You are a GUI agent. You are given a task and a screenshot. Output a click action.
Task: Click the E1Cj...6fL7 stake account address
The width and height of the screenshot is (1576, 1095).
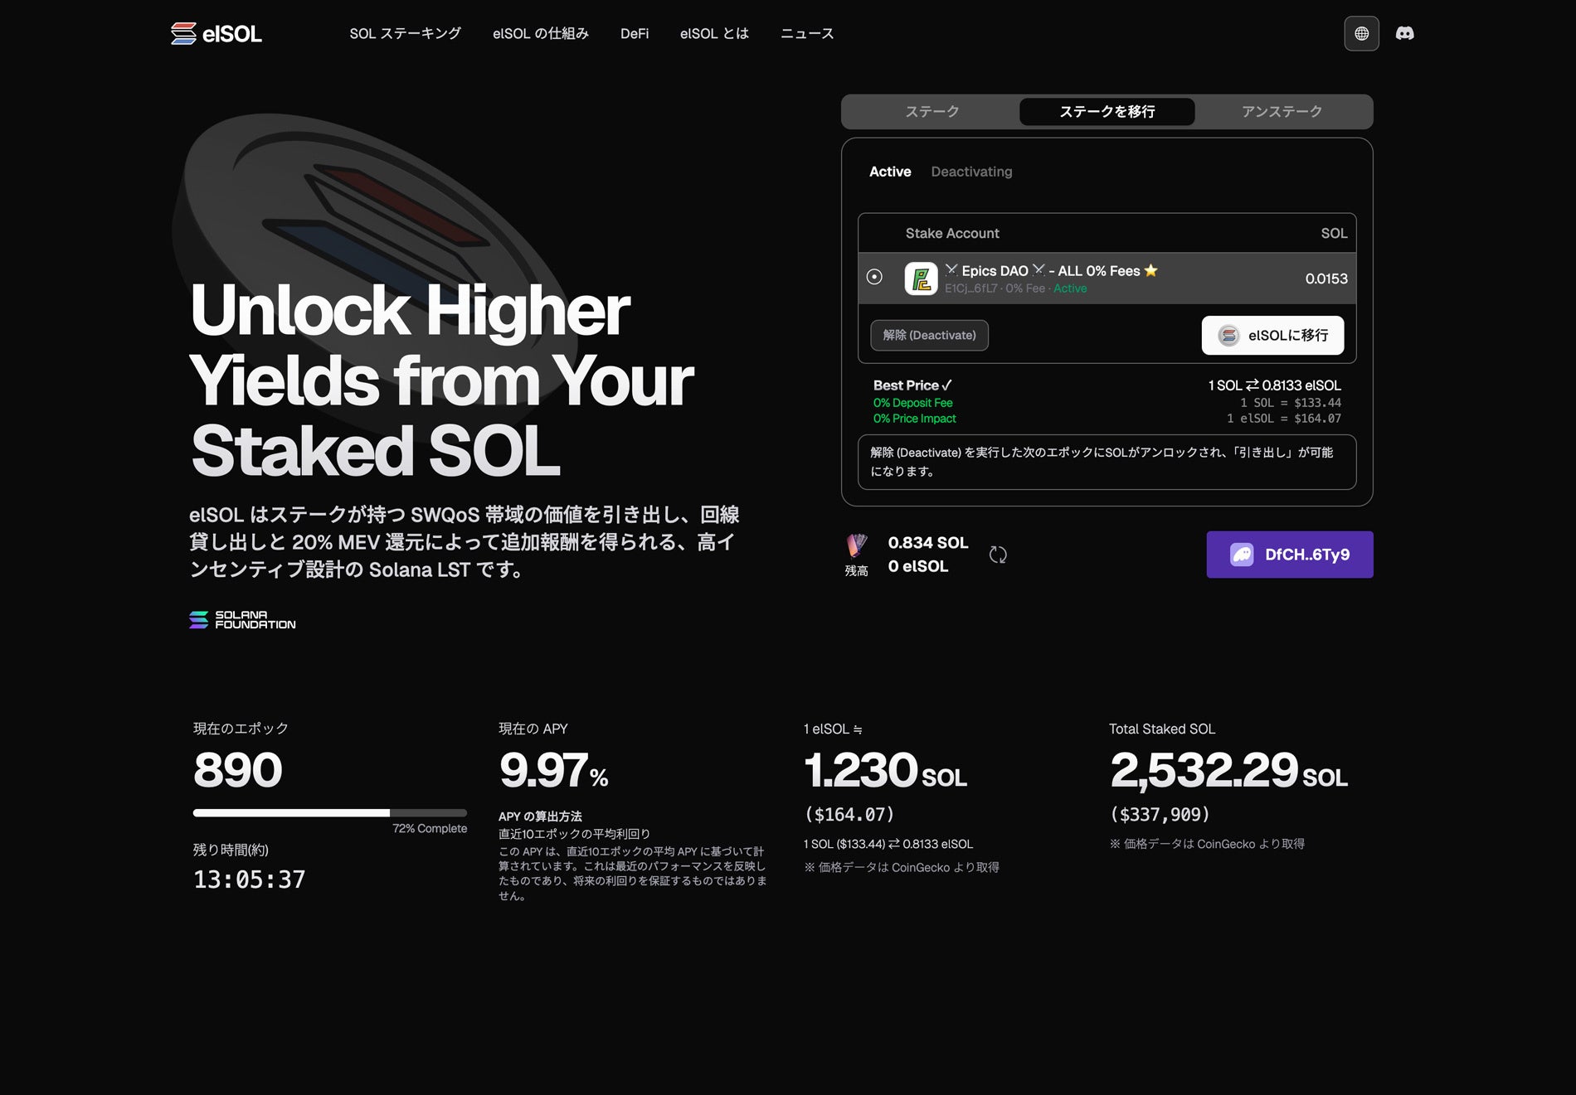pos(971,288)
